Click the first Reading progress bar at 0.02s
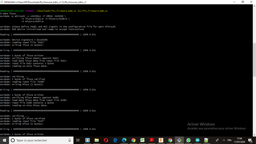256x144 pixels. coord(48,34)
